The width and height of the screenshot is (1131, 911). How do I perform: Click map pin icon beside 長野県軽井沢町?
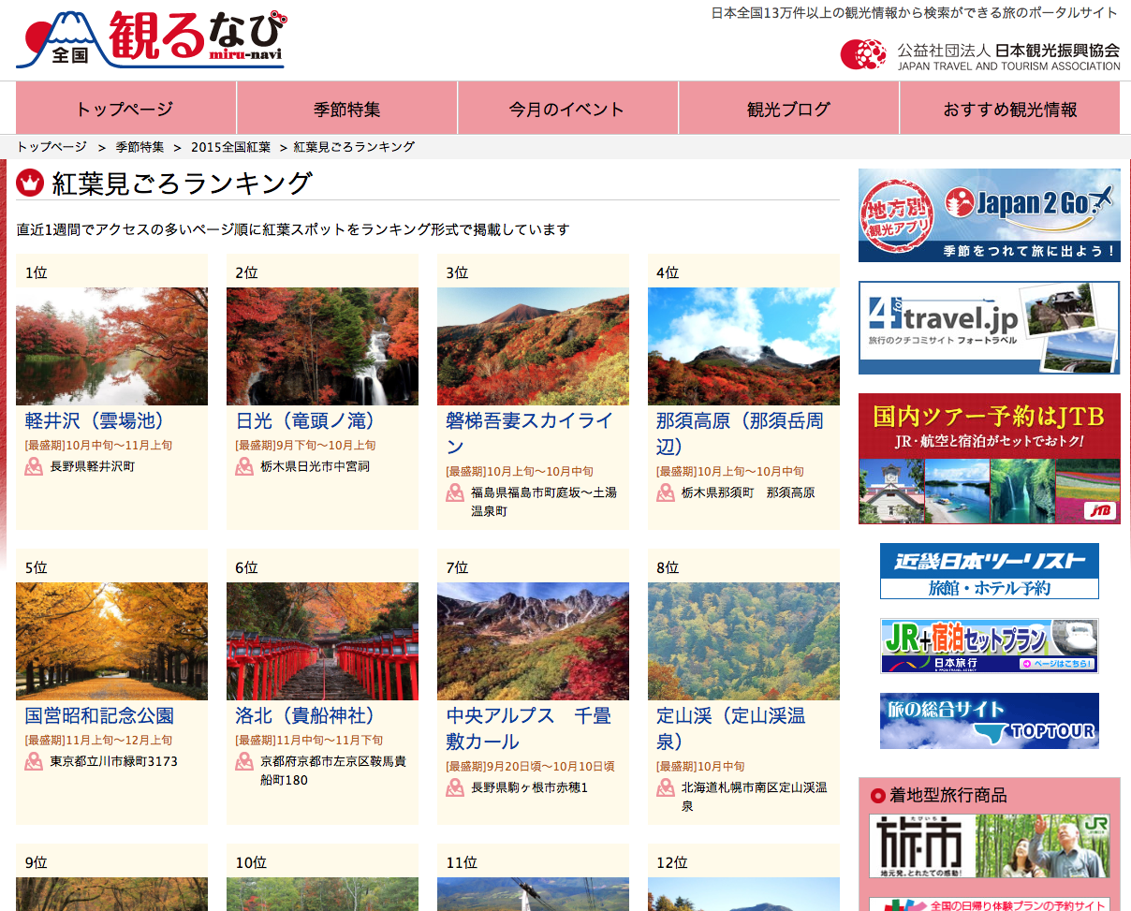coord(34,466)
